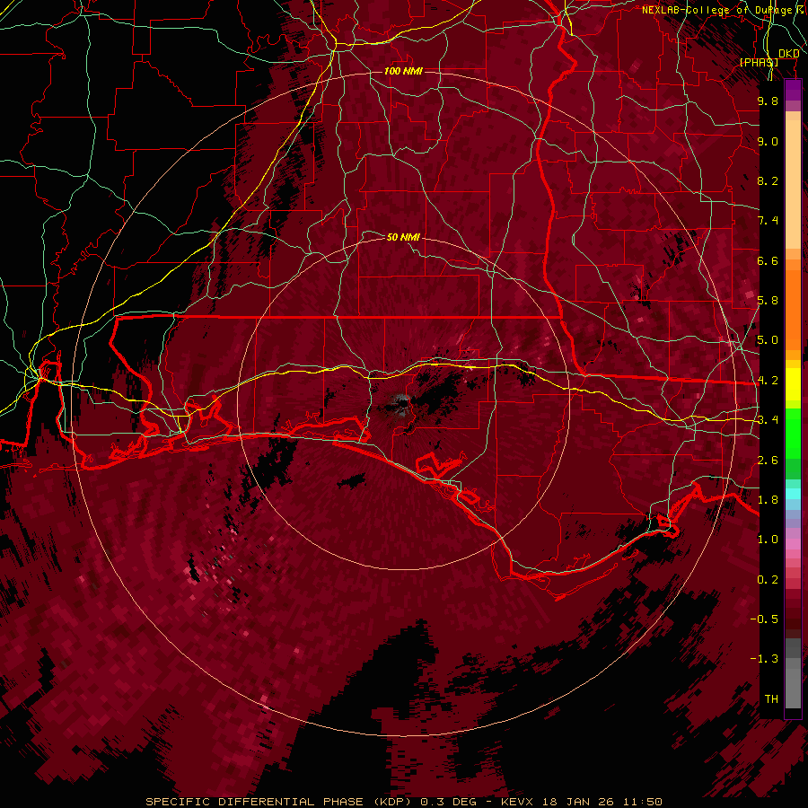The width and height of the screenshot is (808, 808).
Task: Click the SPECIFIC DIFFERENTIAL PHASE (KDP) caption text
Action: pyautogui.click(x=277, y=802)
